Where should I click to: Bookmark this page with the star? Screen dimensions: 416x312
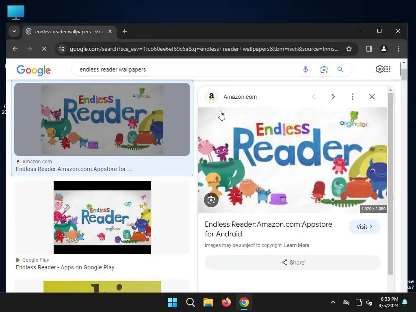[x=349, y=49]
